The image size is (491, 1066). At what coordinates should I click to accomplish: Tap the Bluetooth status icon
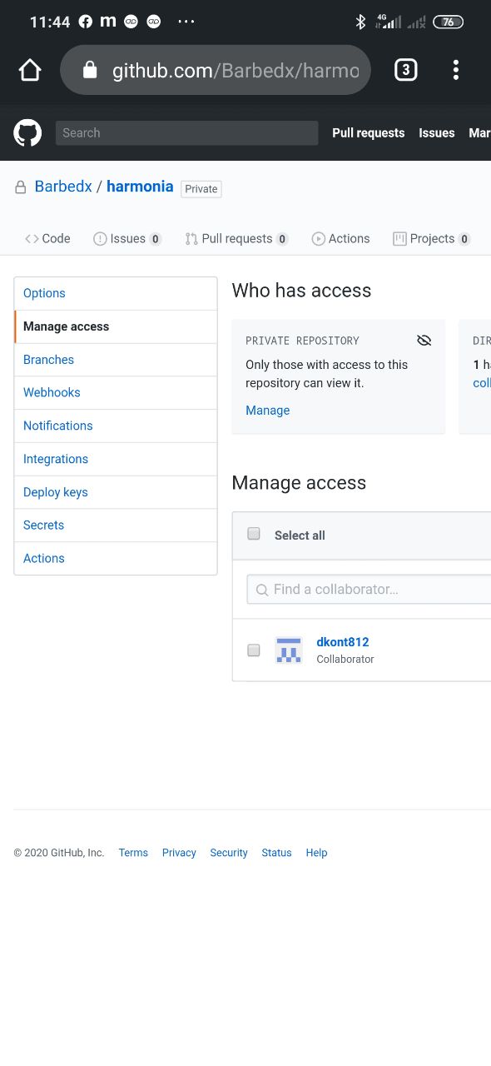(x=360, y=22)
